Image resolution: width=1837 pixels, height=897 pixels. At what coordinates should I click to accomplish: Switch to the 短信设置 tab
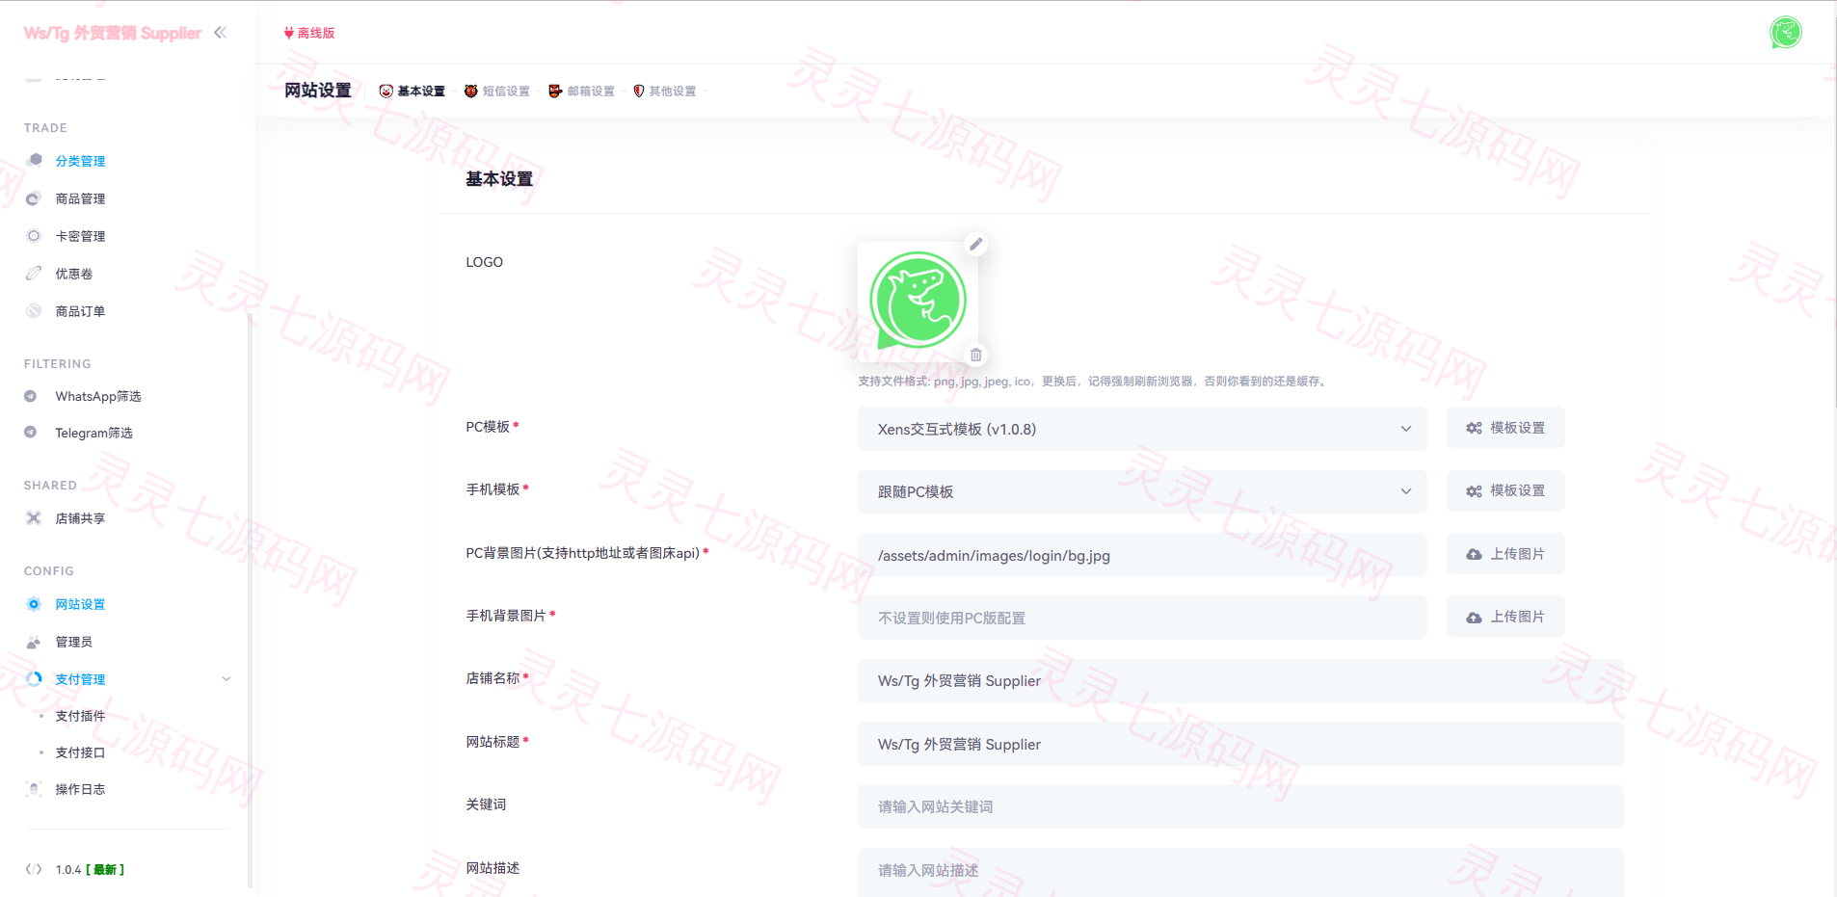(497, 91)
